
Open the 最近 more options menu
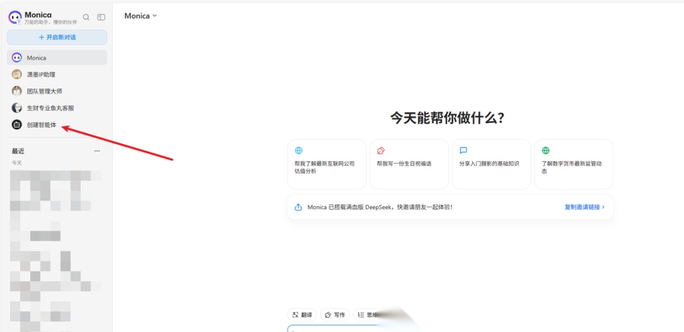97,151
